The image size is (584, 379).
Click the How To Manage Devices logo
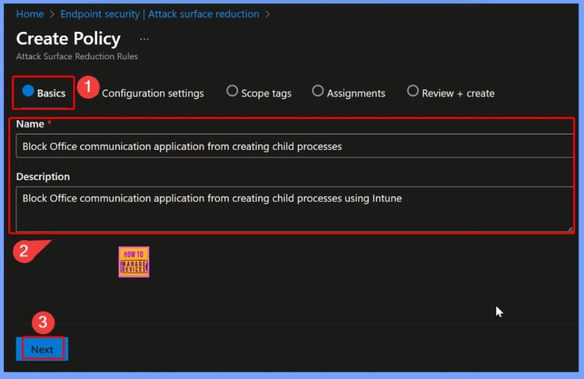point(133,262)
